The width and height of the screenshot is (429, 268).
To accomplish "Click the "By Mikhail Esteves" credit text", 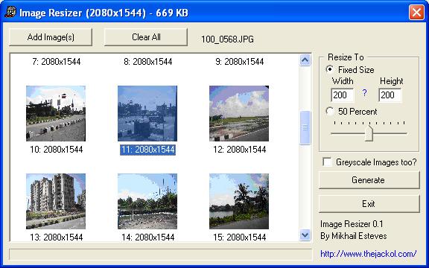I will [354, 236].
